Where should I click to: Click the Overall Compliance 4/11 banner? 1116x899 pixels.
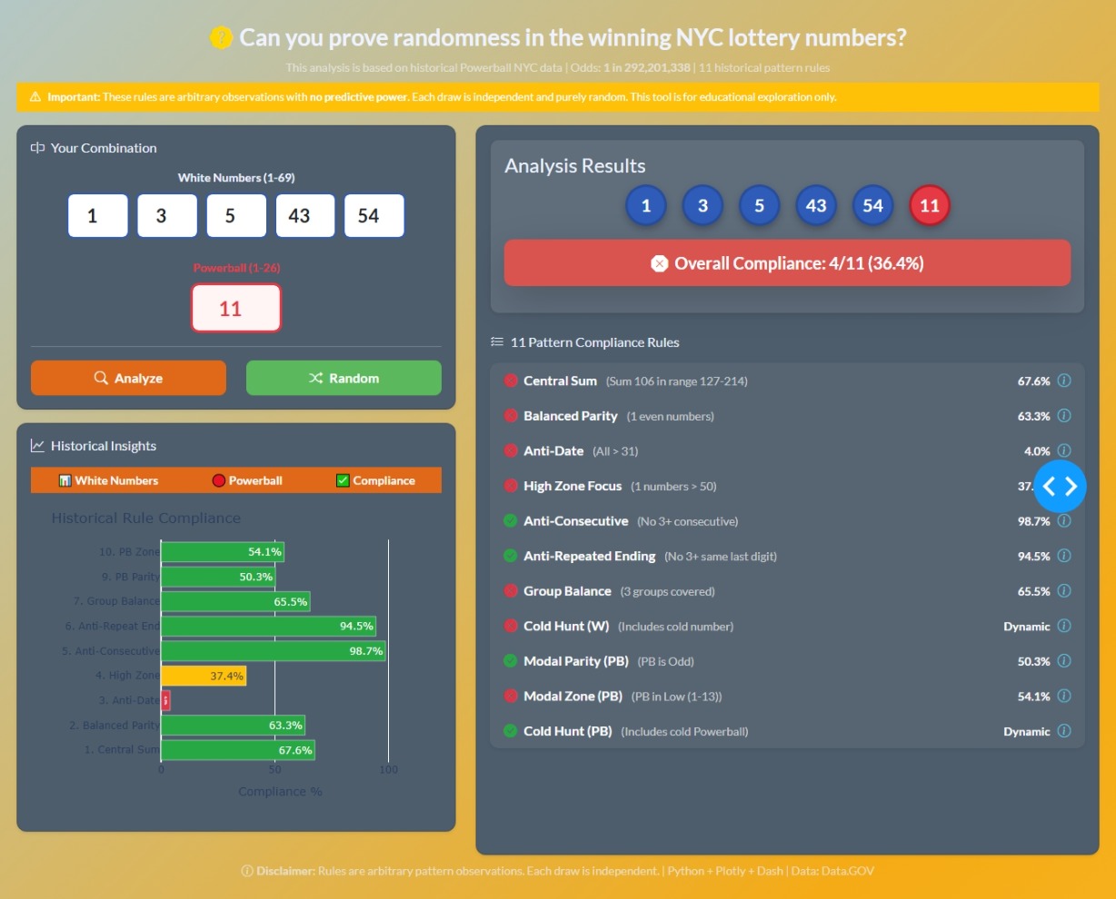[x=787, y=263]
